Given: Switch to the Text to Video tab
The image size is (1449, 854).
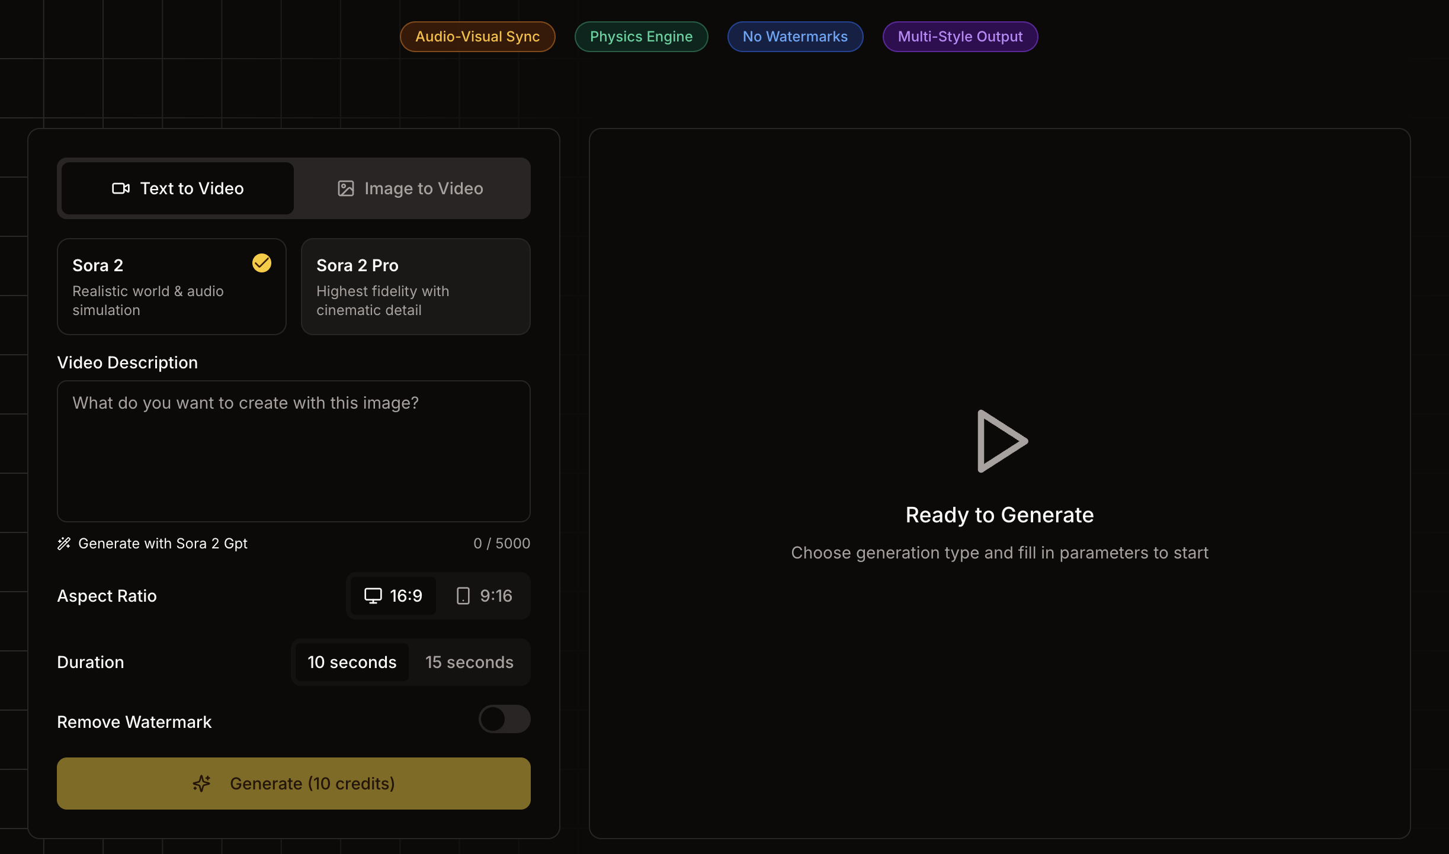Looking at the screenshot, I should pos(178,188).
